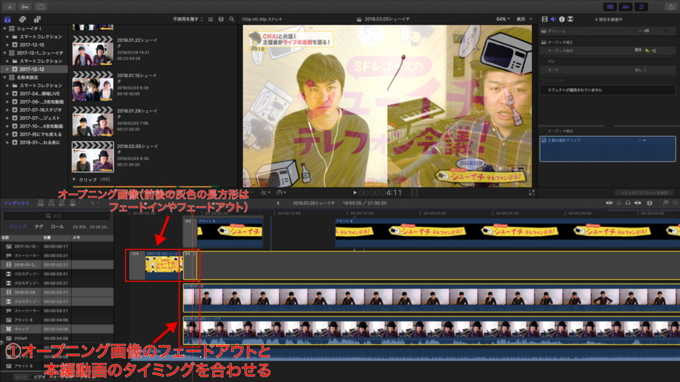Toggle the browser panel layout button
The height and width of the screenshot is (382, 680).
coord(610,7)
